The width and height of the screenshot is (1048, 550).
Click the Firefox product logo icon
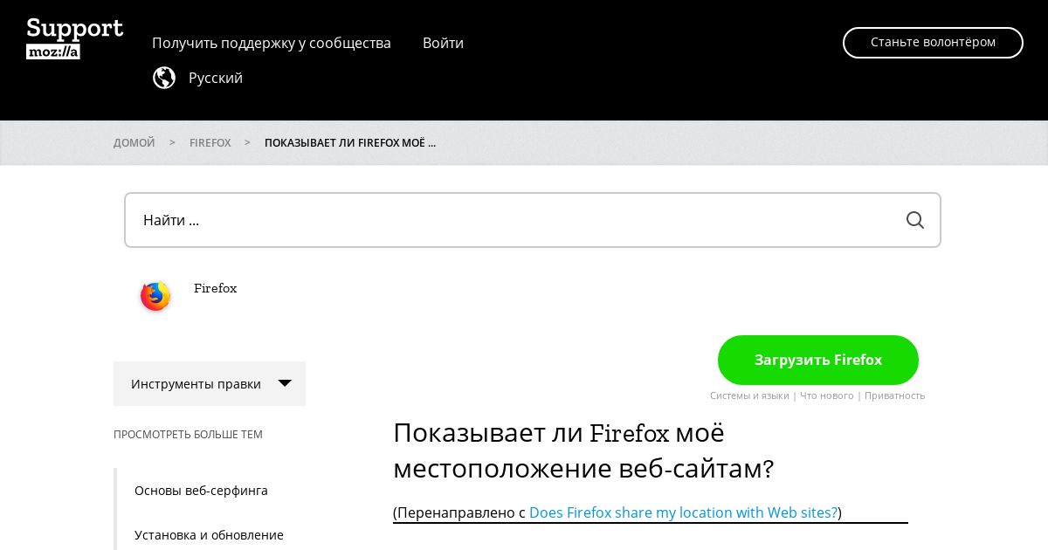(155, 296)
